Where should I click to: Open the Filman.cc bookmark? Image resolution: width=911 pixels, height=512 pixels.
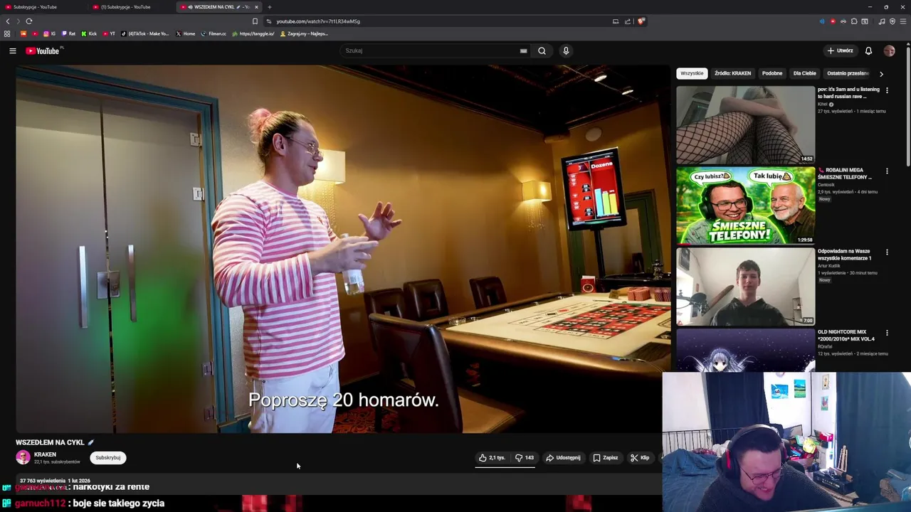click(214, 33)
